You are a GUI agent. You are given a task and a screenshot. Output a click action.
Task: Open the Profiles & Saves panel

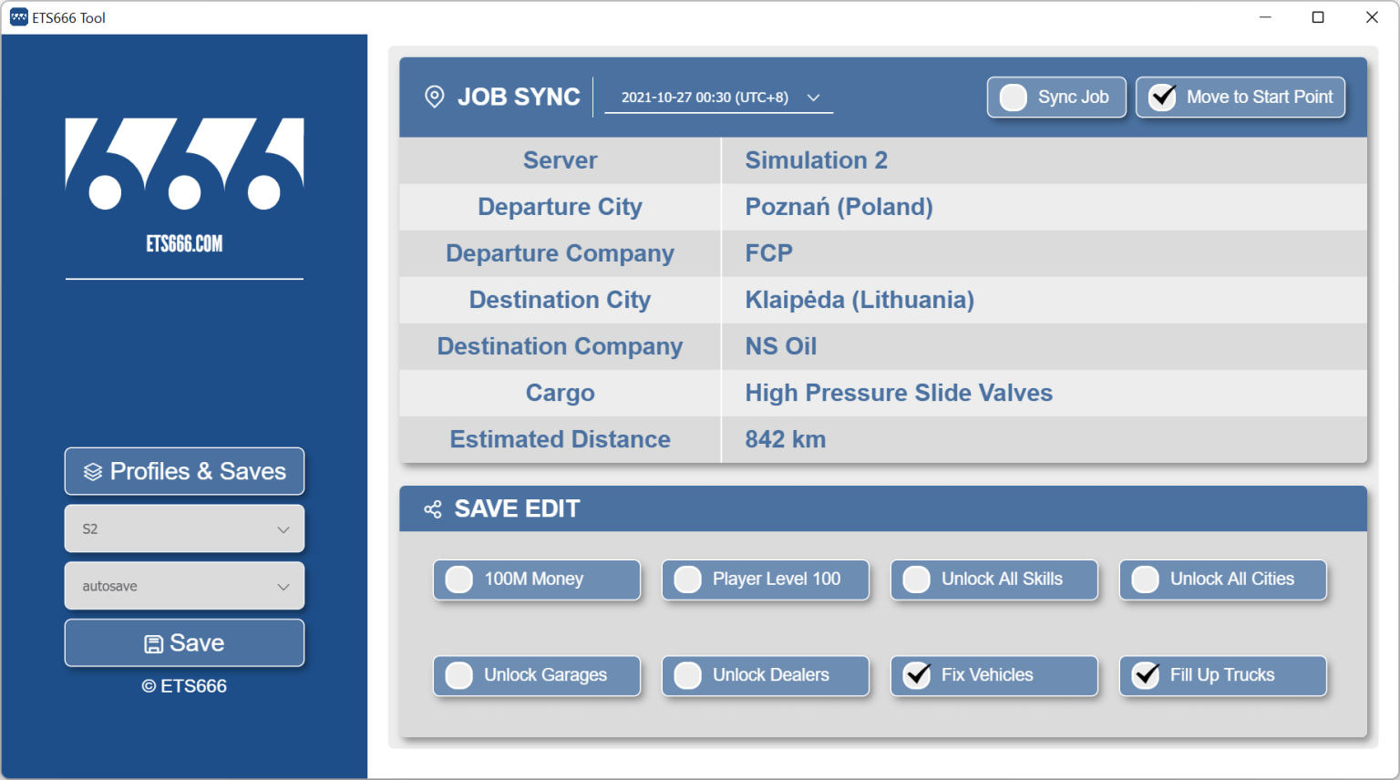coord(184,471)
